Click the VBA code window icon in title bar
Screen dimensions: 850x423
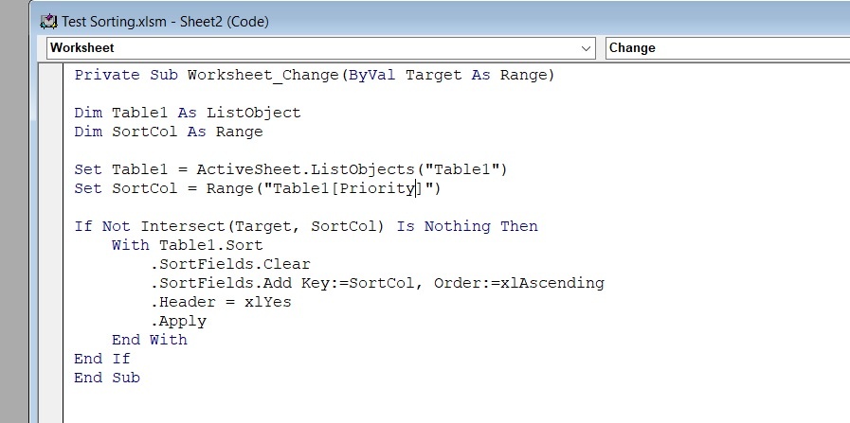pyautogui.click(x=48, y=22)
